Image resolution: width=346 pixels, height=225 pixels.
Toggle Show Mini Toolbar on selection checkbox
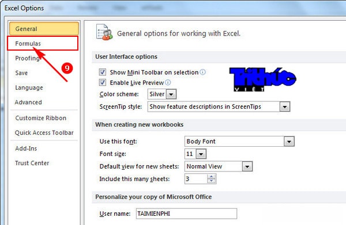click(103, 72)
